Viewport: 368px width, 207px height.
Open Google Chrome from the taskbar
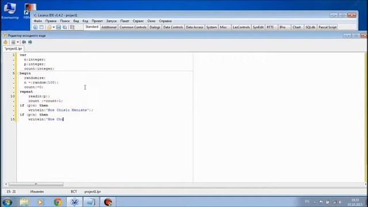[x=57, y=202]
